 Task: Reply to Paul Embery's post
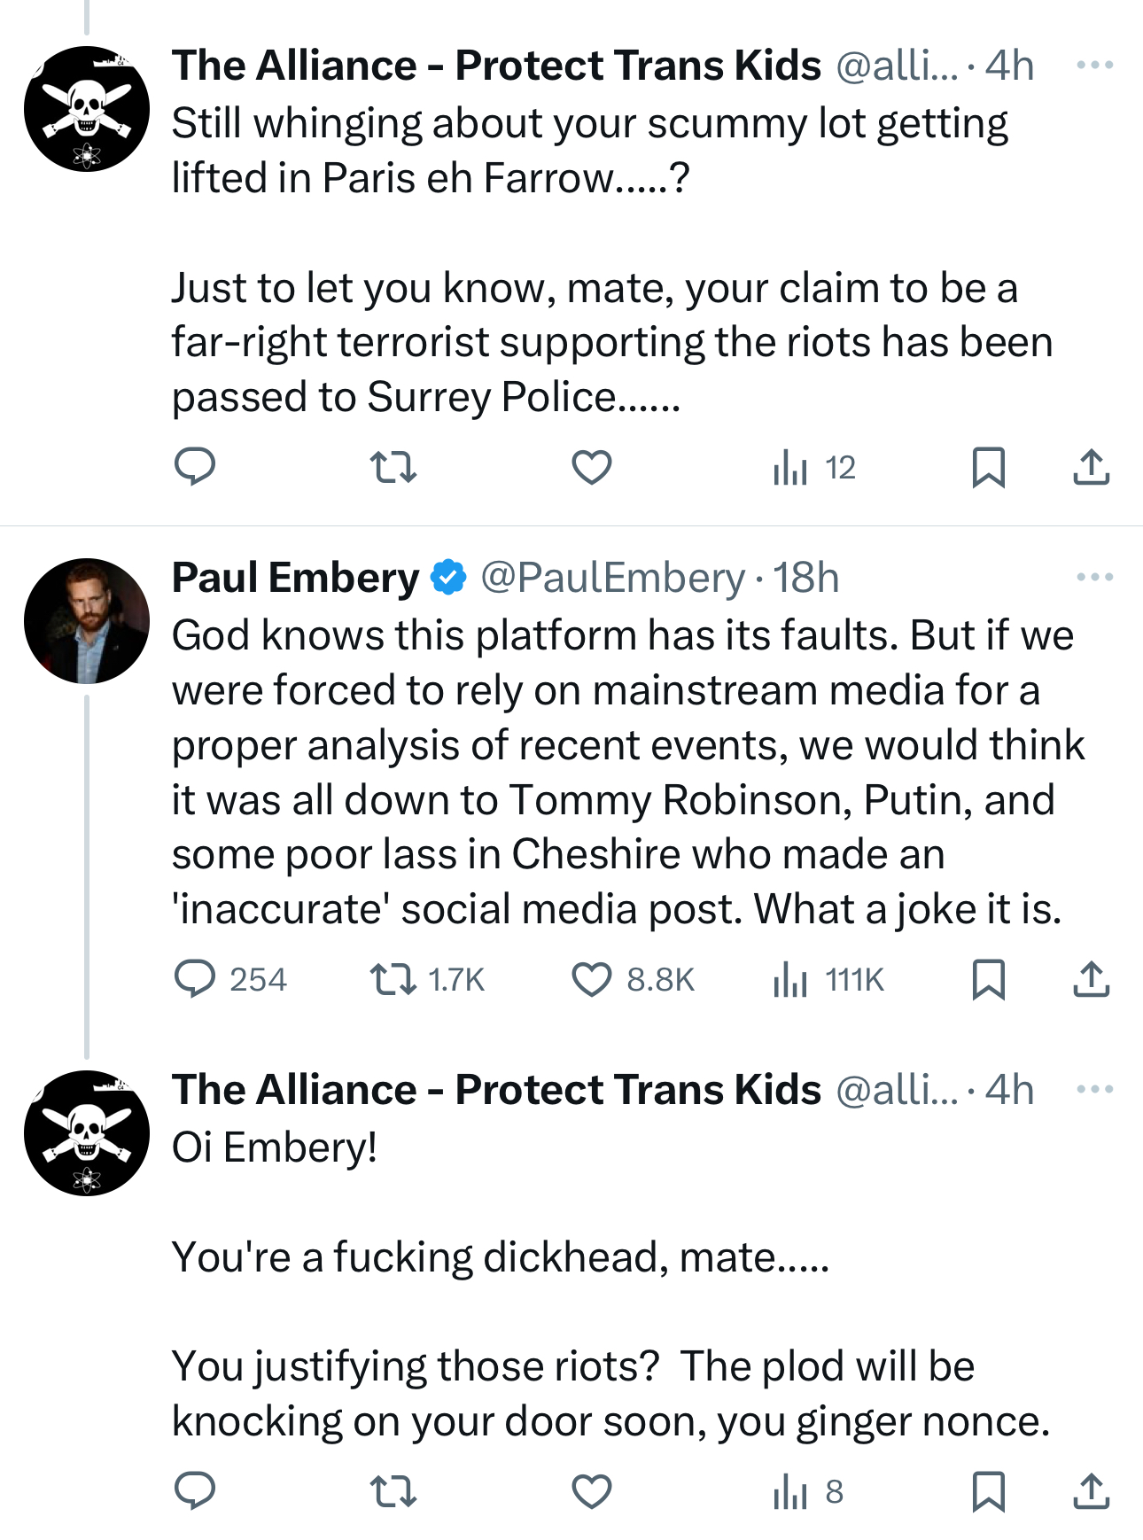click(195, 979)
